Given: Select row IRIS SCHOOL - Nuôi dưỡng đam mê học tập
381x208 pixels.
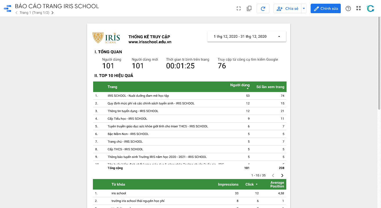Looking at the screenshot, I should 189,96.
